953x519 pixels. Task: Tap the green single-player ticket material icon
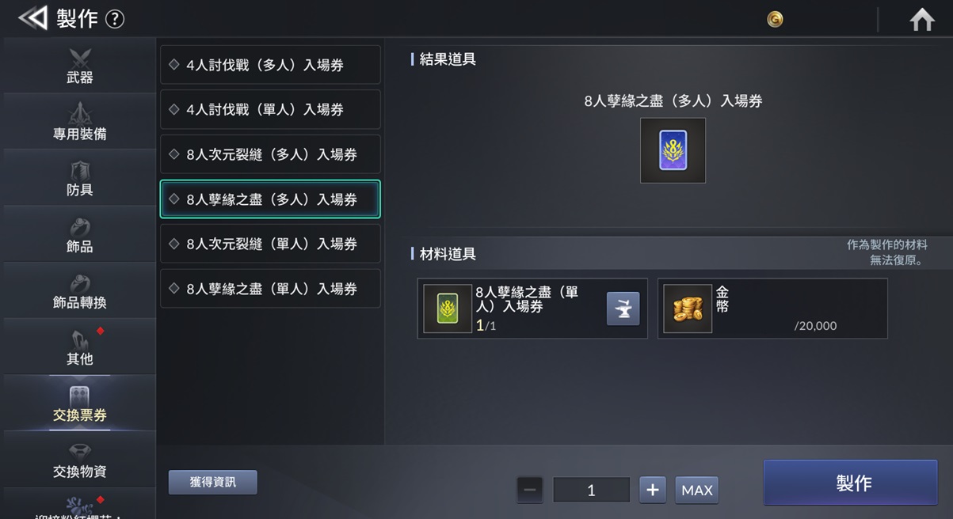click(x=448, y=309)
